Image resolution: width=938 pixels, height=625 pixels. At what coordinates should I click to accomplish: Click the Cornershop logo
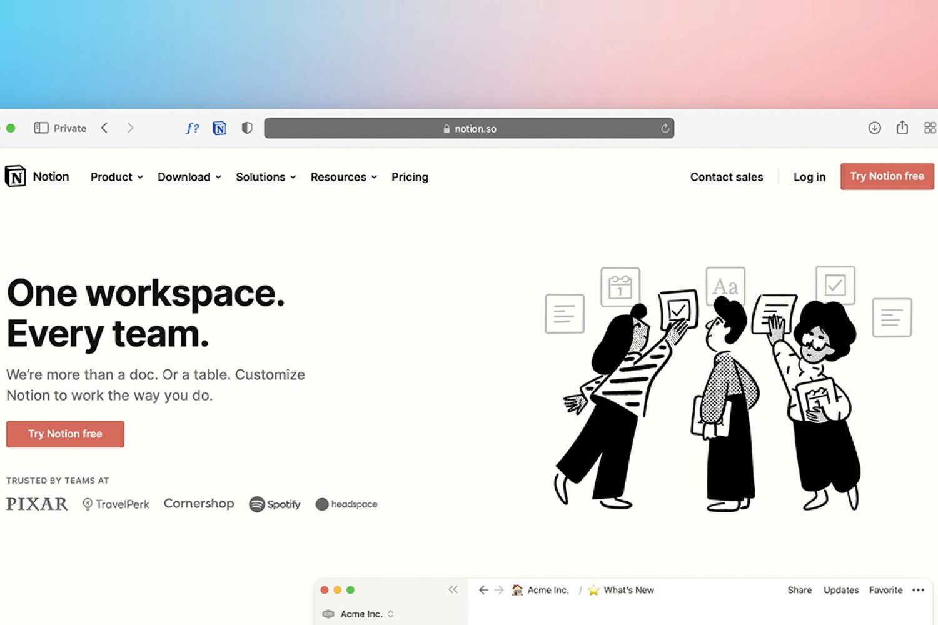click(199, 504)
